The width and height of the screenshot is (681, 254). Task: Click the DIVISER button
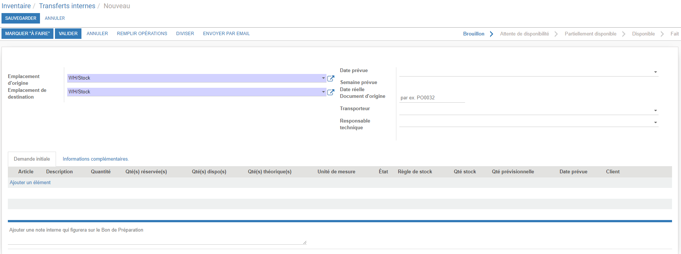185,34
